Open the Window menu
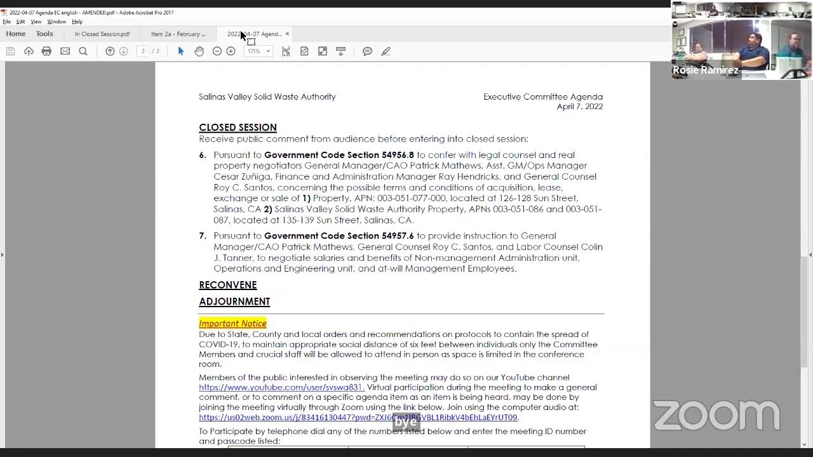 [x=57, y=22]
